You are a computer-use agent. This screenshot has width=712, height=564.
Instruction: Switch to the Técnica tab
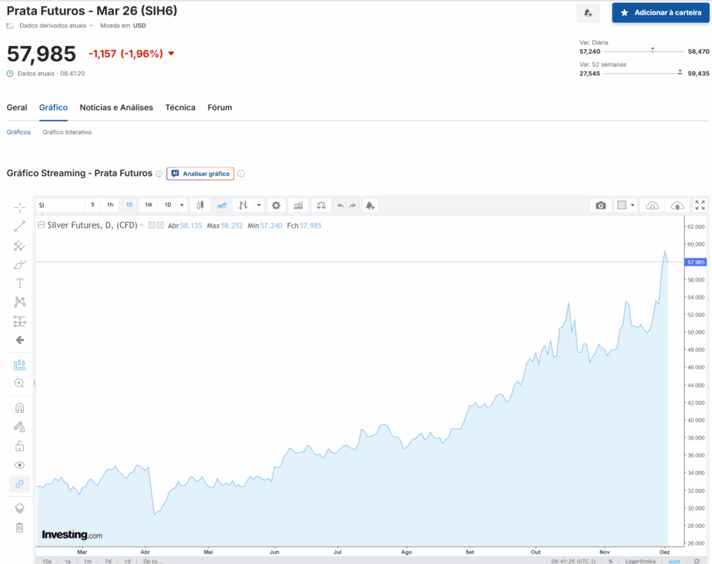point(180,108)
